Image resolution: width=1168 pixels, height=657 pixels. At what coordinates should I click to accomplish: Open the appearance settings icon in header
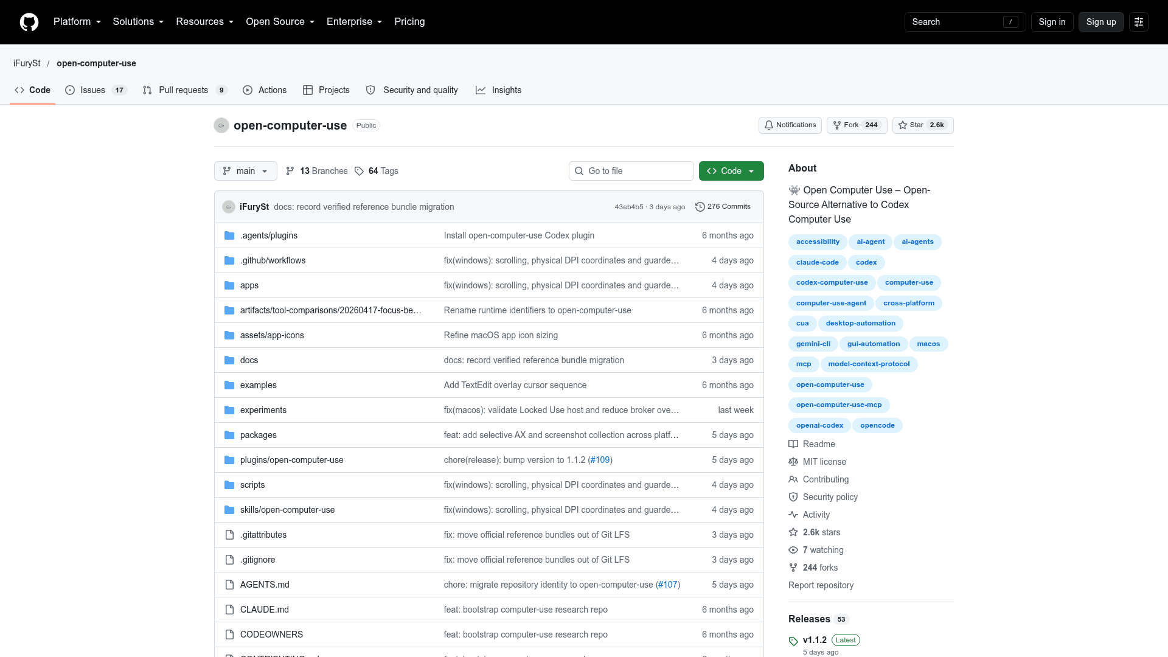(1139, 22)
